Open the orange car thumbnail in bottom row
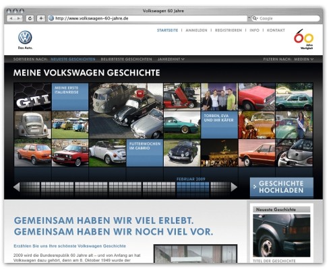 (32, 153)
